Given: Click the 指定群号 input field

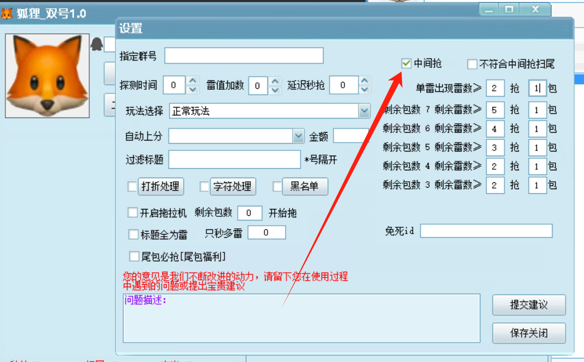Looking at the screenshot, I should pyautogui.click(x=244, y=55).
